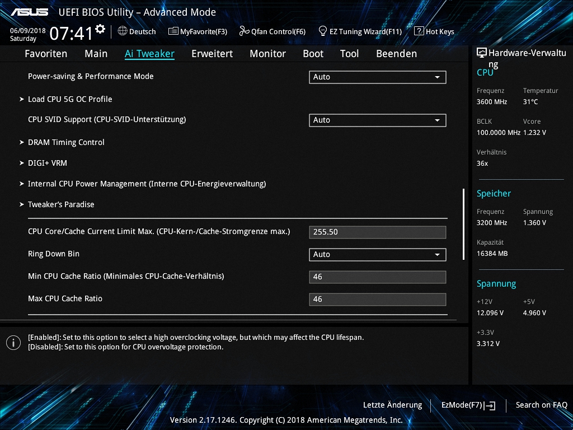
Task: Open Qfan Control(F6)
Action: 273,31
